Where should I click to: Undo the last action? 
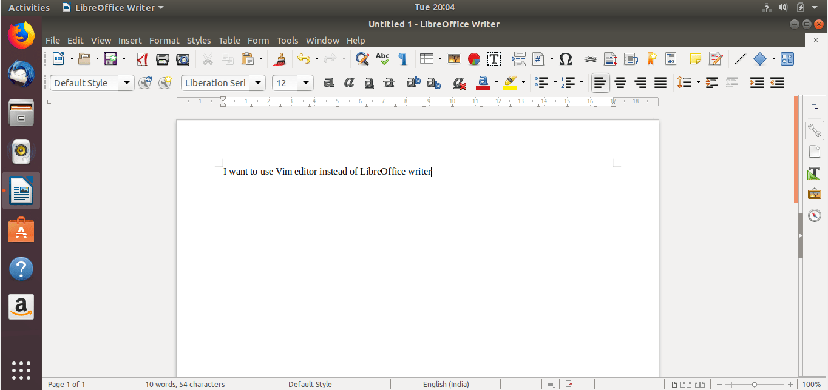(x=304, y=59)
